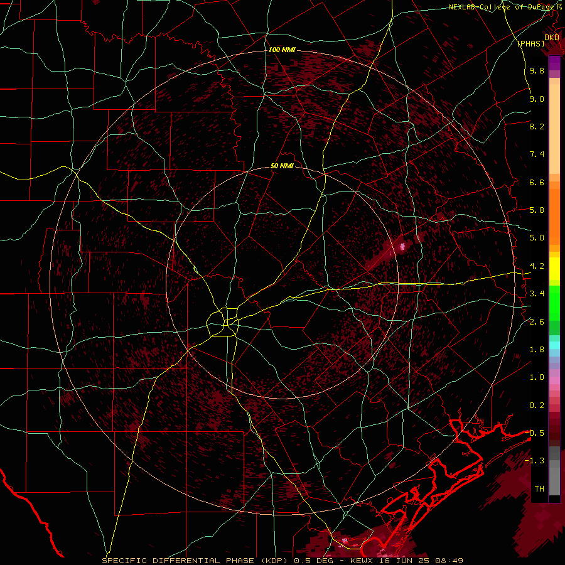
Task: Click the 9.8 scale value
Action: click(x=537, y=71)
